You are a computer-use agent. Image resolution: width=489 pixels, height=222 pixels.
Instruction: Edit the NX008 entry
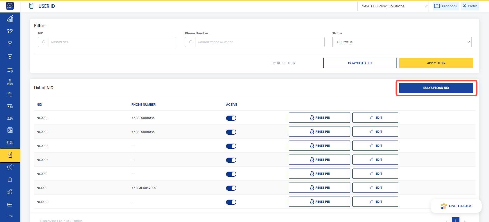point(375,174)
